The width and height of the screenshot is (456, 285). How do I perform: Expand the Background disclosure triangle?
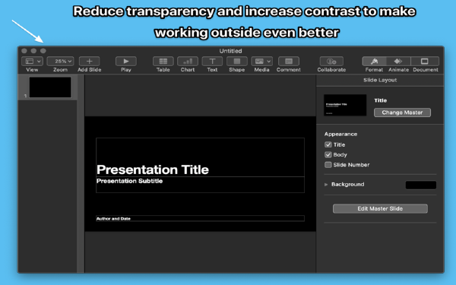[x=326, y=185]
